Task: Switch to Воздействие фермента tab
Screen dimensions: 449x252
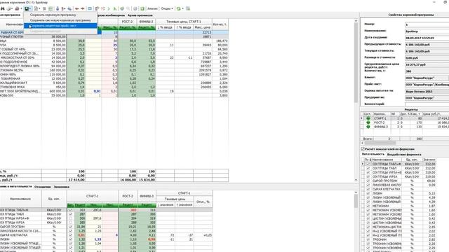Action: pyautogui.click(x=404, y=154)
